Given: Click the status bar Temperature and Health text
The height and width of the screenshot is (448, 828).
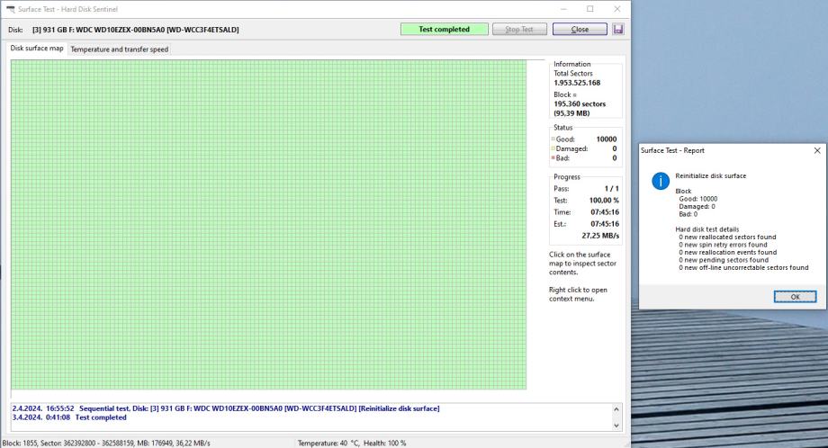Looking at the screenshot, I should point(352,444).
